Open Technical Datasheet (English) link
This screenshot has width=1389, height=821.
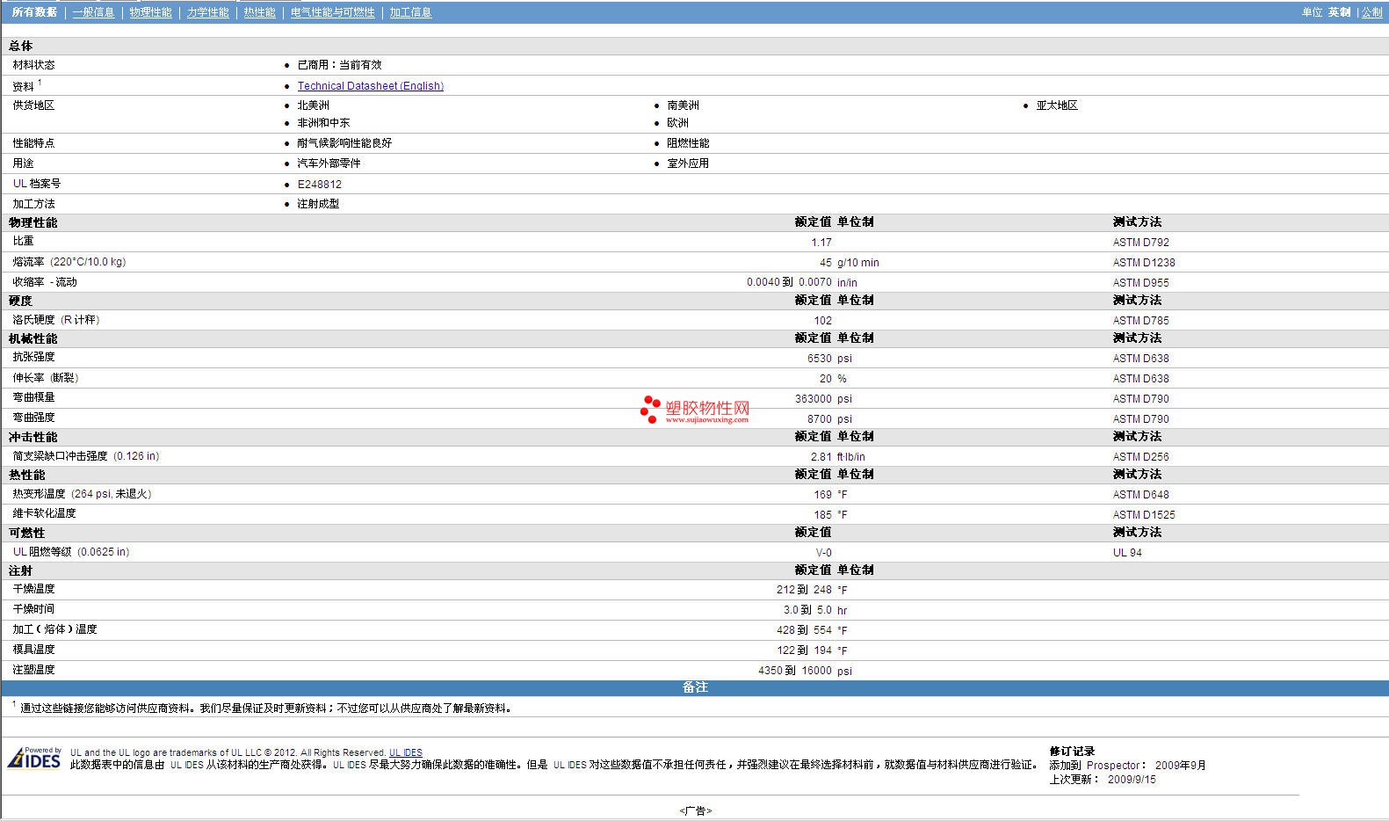(370, 86)
